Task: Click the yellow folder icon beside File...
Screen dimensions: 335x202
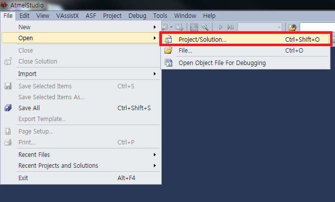Action: click(168, 51)
